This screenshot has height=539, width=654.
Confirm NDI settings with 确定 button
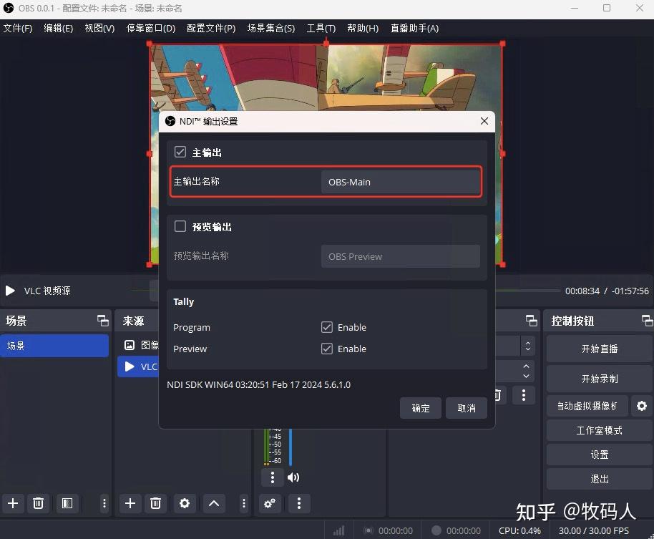420,408
